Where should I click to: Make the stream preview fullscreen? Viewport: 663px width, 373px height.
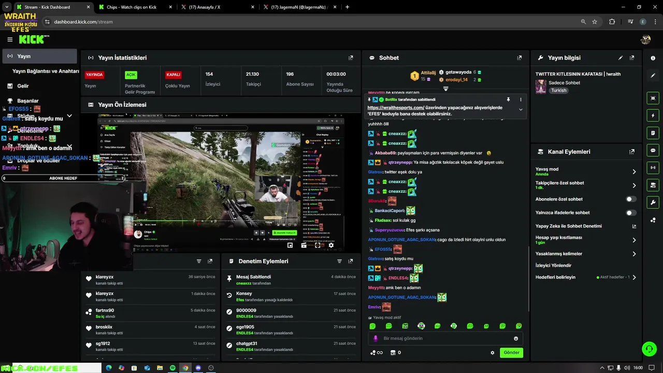(x=318, y=246)
